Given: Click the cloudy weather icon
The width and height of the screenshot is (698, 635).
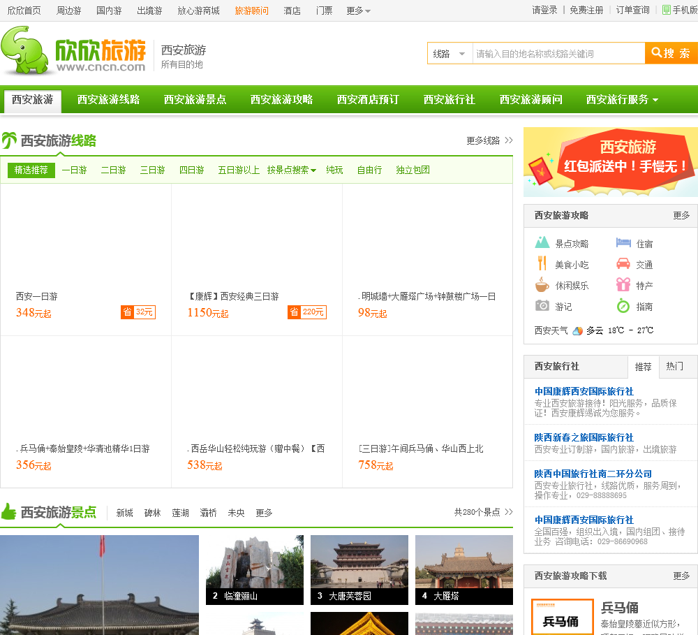Looking at the screenshot, I should click(x=577, y=330).
